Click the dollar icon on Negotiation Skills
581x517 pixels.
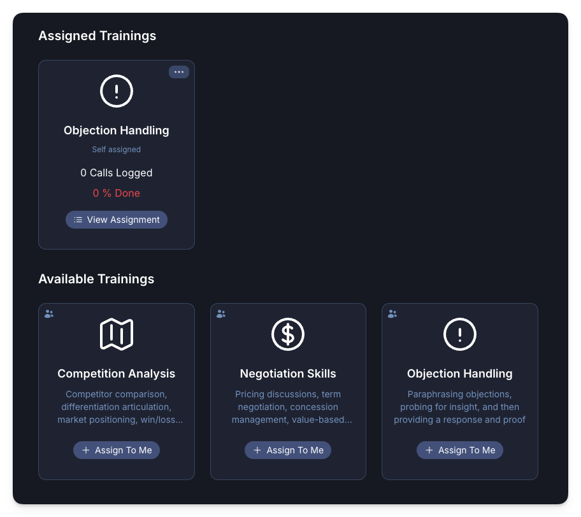(288, 334)
